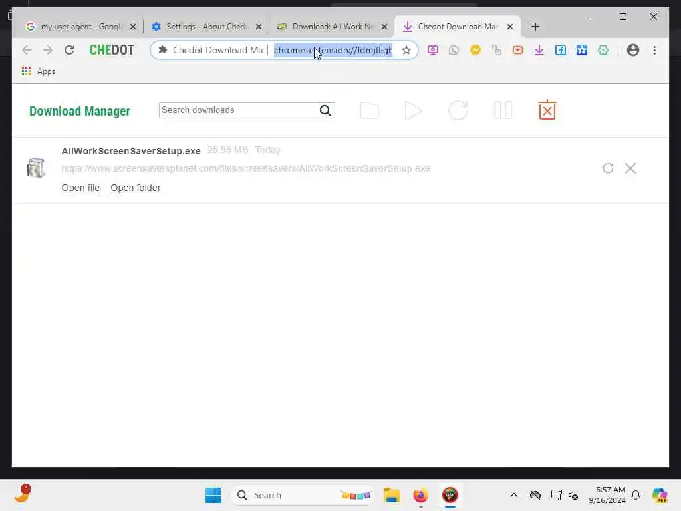Retry the AllWorkScreenSaverSetup.exe download
This screenshot has height=511, width=681.
coord(608,168)
